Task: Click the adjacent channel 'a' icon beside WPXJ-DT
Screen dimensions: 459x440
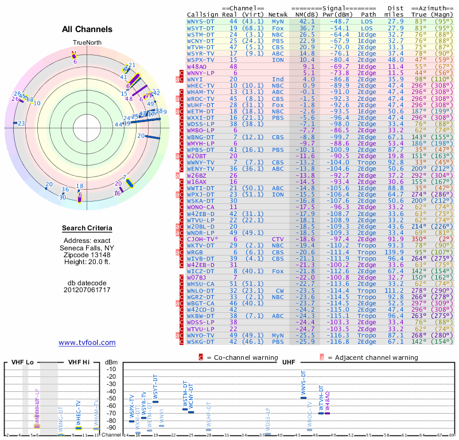Action: [177, 195]
